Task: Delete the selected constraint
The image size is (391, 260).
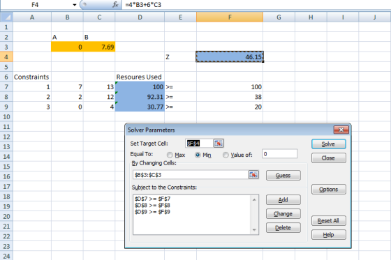Action: (x=283, y=228)
